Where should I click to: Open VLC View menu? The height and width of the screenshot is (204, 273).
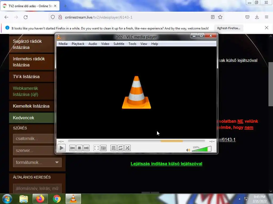click(144, 44)
